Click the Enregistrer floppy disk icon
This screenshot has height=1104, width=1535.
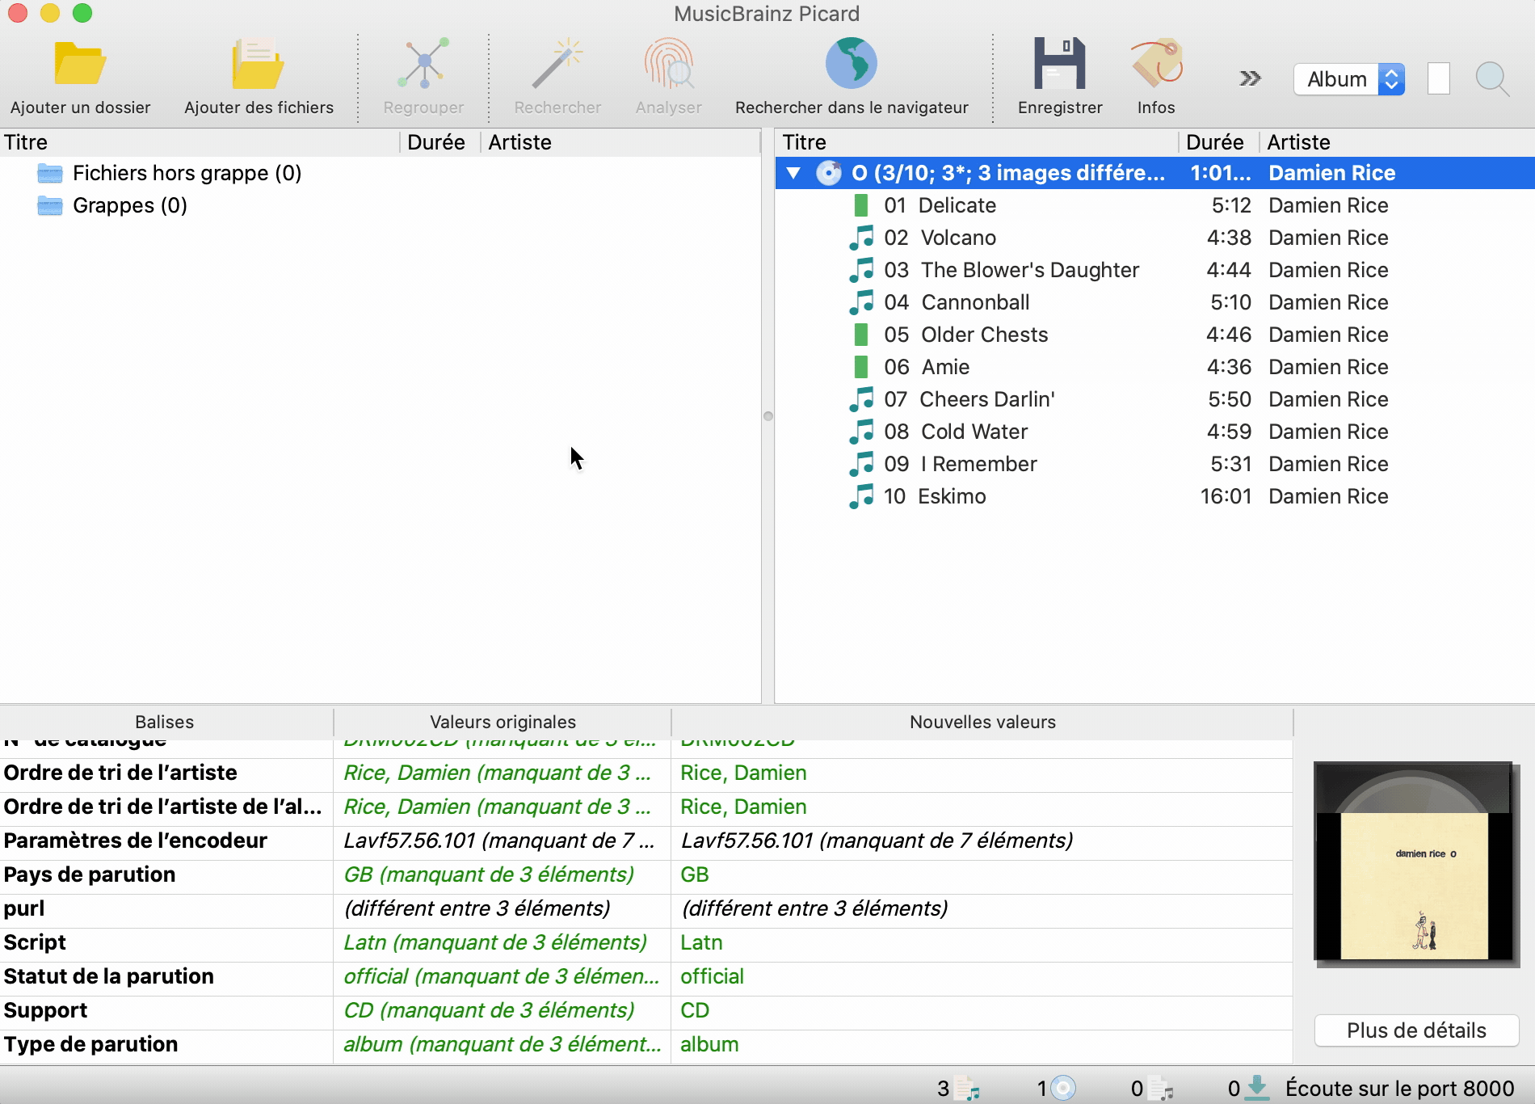coord(1059,63)
